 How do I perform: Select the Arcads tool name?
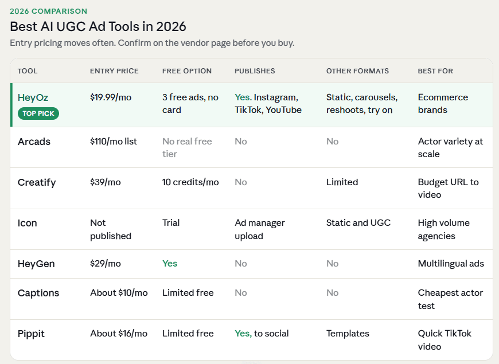(x=34, y=142)
